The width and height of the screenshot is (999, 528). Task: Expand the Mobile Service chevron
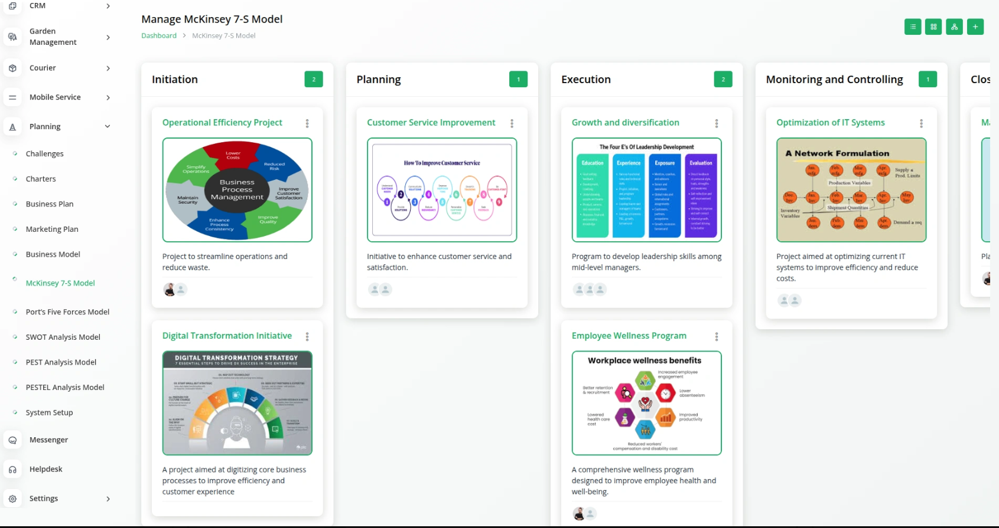pos(108,97)
